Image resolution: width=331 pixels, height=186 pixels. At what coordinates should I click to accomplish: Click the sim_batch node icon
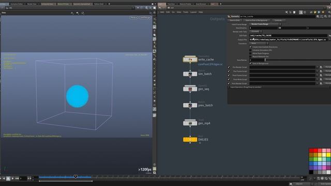(x=190, y=74)
